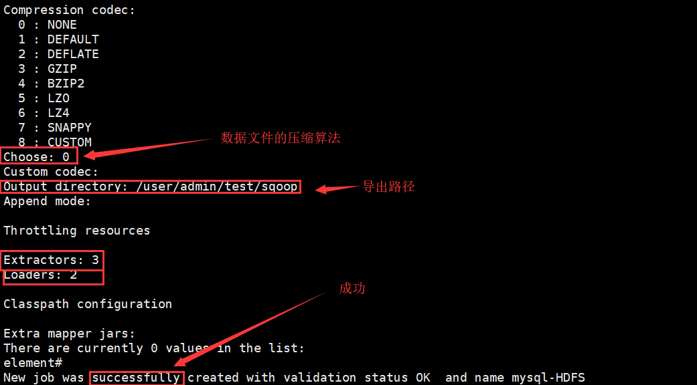Click the "Classpath configuration" heading

pos(88,304)
